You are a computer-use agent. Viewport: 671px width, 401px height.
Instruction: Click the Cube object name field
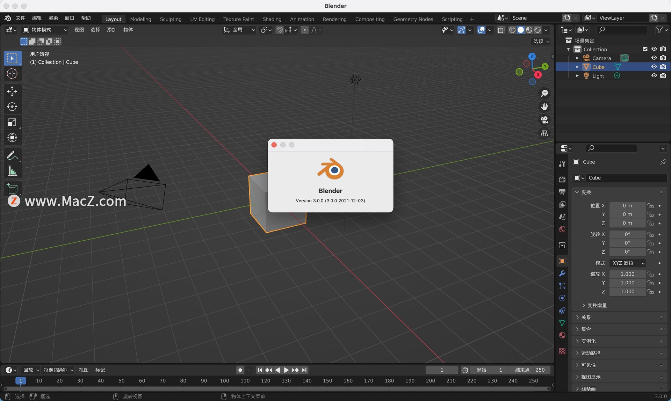point(626,178)
